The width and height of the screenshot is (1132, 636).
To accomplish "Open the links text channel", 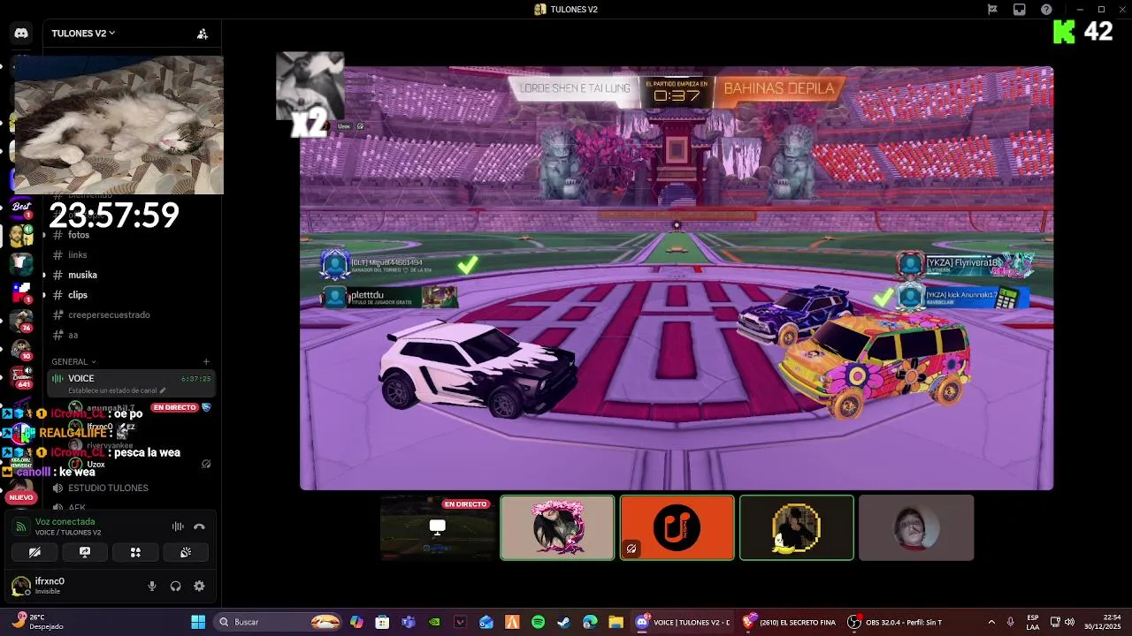I will [131, 255].
